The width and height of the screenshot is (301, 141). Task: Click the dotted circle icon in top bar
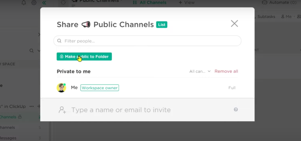pos(63,2)
